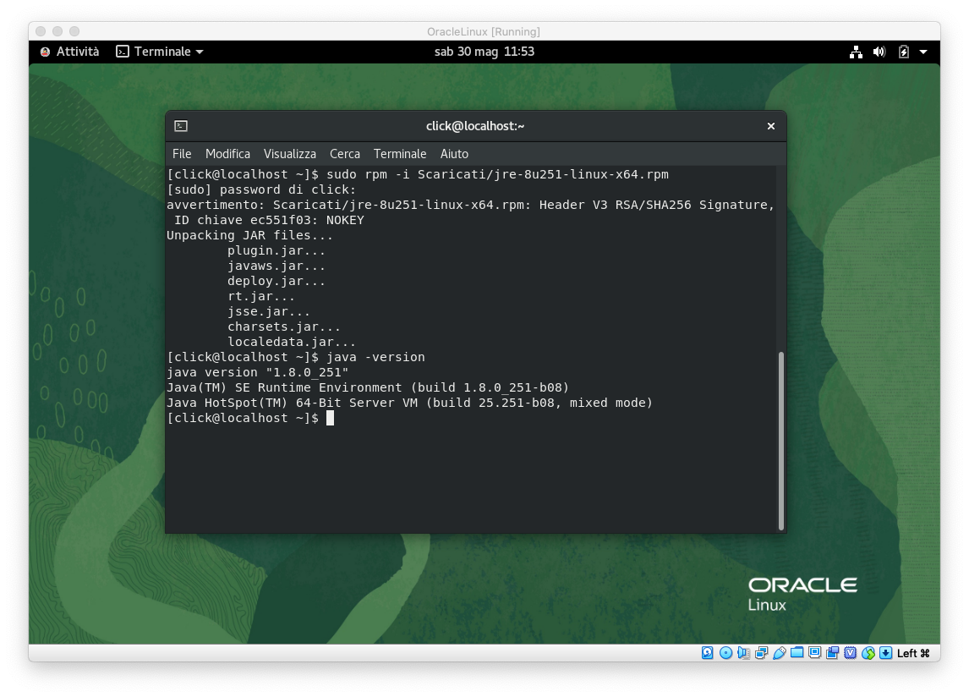Image resolution: width=969 pixels, height=697 pixels.
Task: Click the click@localhost:~ window title
Action: [x=474, y=126]
